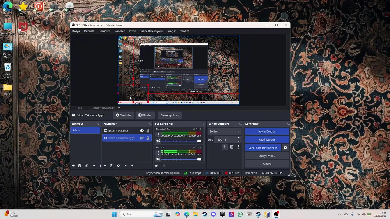This screenshot has width=390, height=219.
Task: Open scene filters icon in Sahneler panel
Action: [x=87, y=166]
